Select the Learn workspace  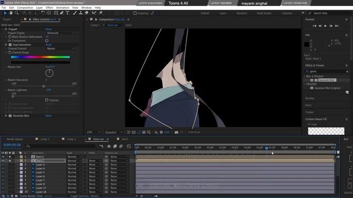(x=223, y=13)
